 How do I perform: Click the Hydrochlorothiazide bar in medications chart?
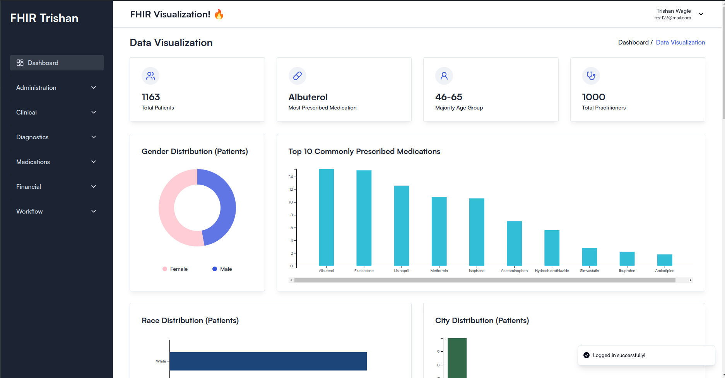point(552,248)
